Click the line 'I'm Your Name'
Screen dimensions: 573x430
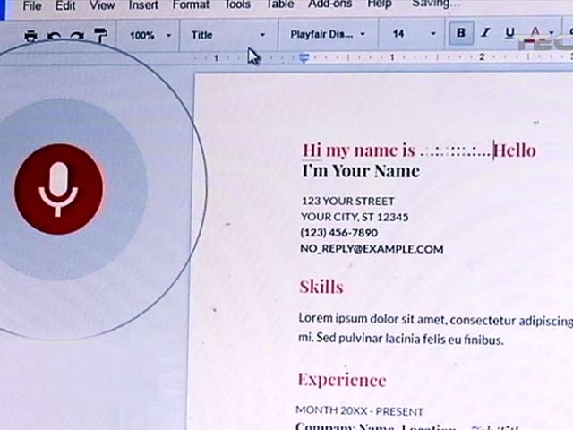tap(361, 171)
